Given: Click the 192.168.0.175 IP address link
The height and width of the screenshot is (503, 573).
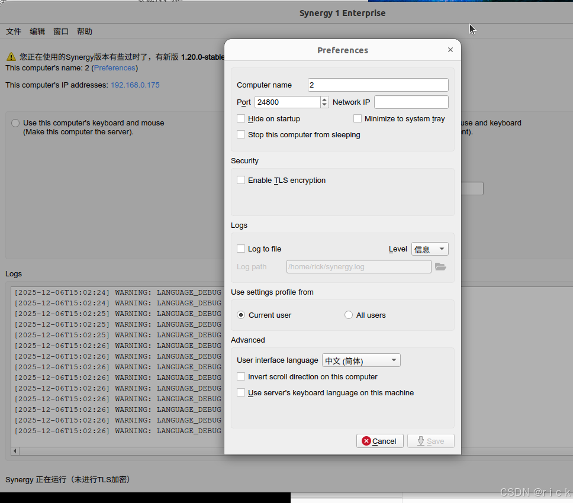Looking at the screenshot, I should click(135, 85).
